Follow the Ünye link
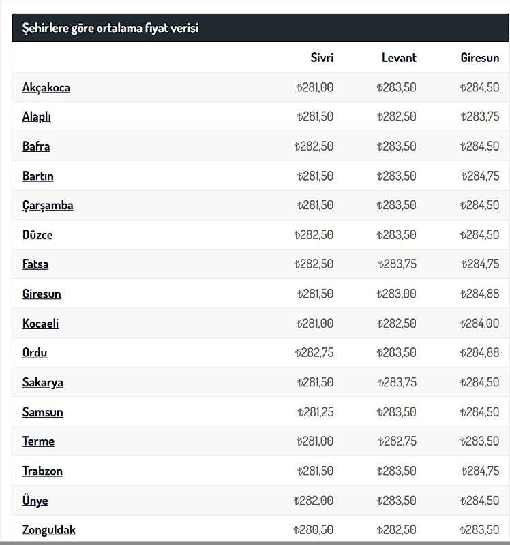The image size is (510, 545). pos(35,501)
